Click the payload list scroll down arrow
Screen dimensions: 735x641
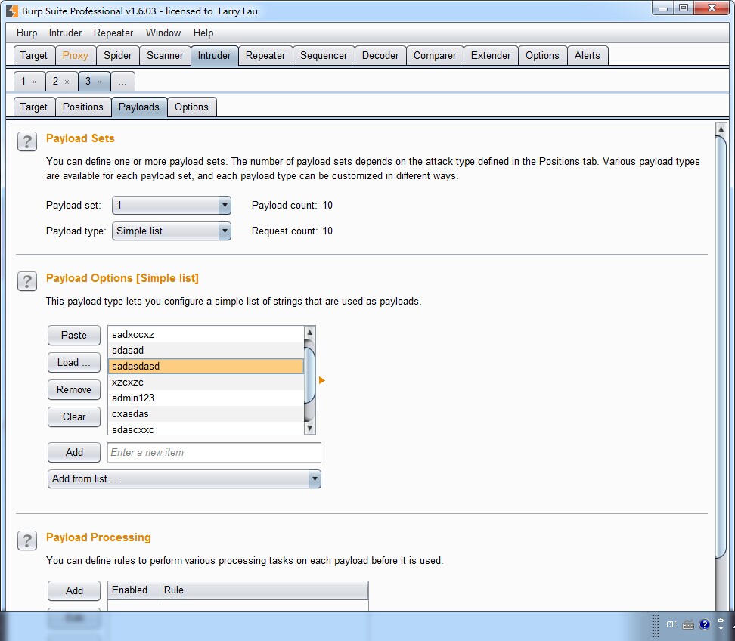(309, 428)
